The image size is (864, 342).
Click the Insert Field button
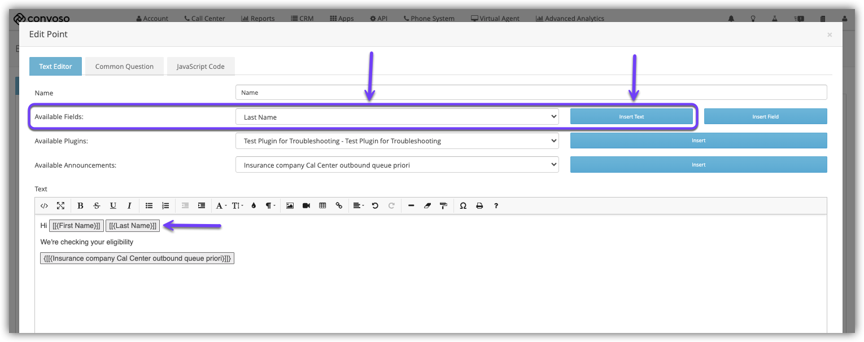(765, 117)
